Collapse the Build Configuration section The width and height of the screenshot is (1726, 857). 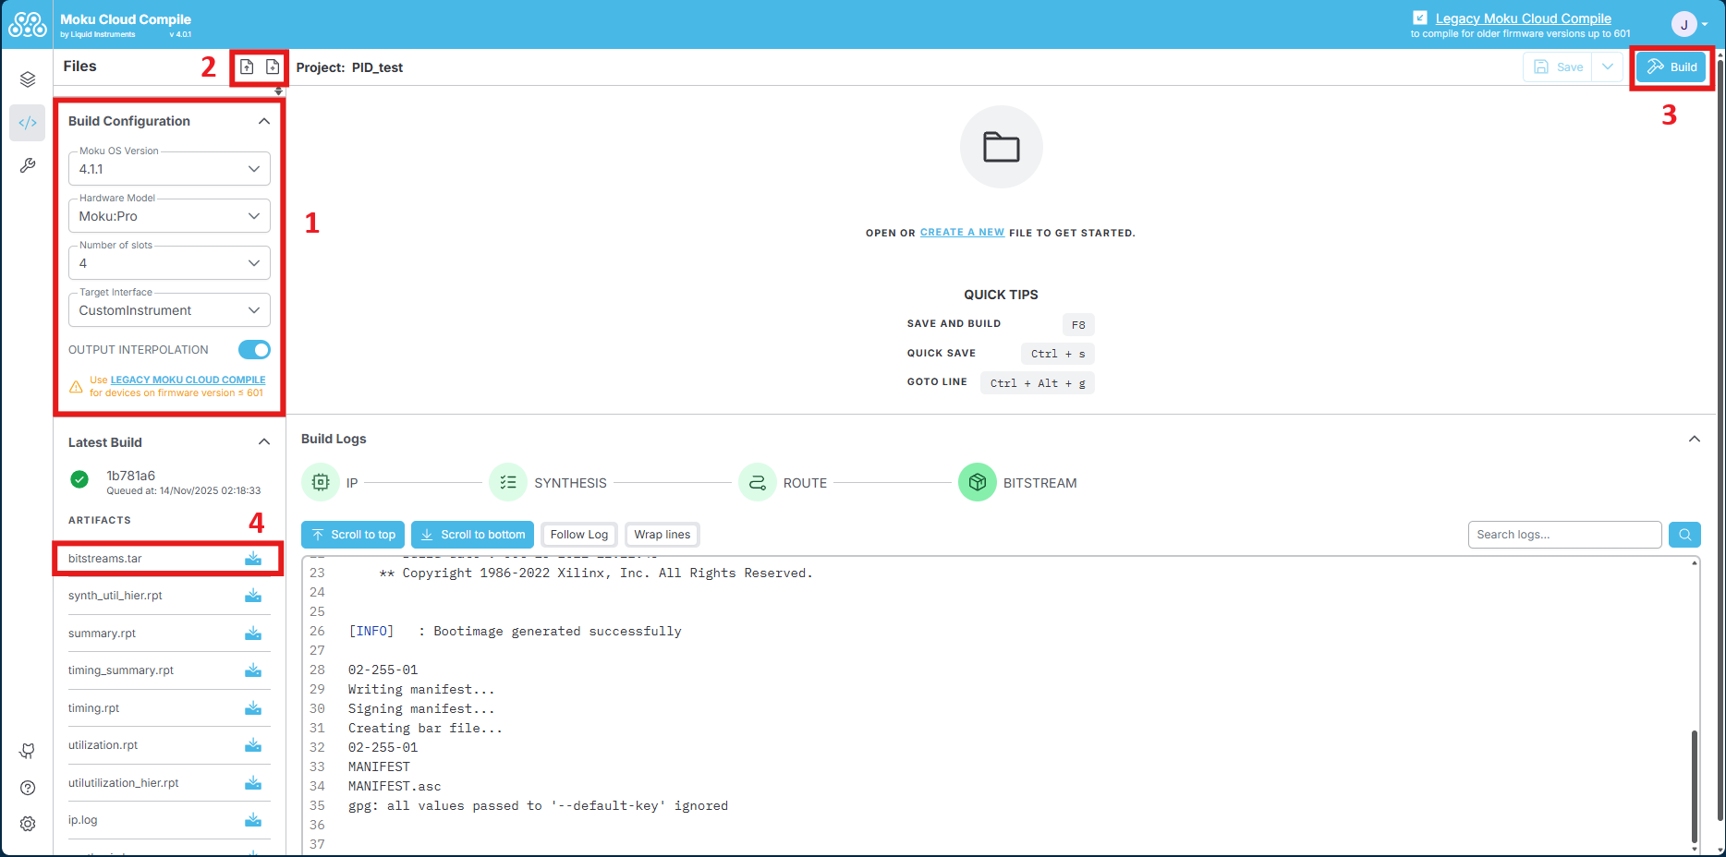(264, 121)
